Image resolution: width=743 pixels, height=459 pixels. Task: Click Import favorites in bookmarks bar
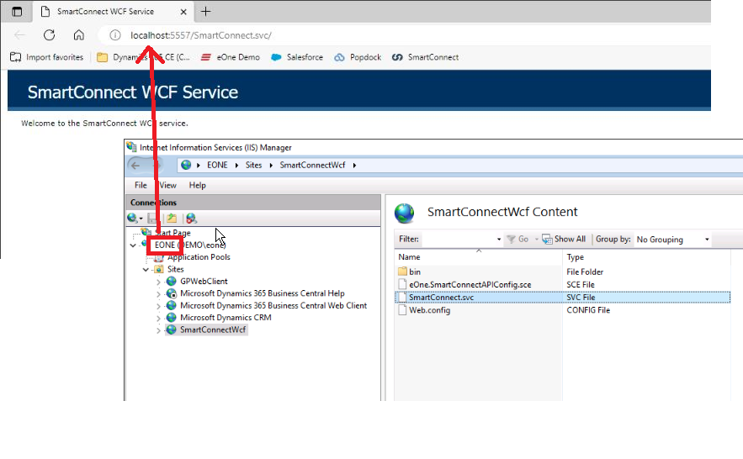coord(46,57)
